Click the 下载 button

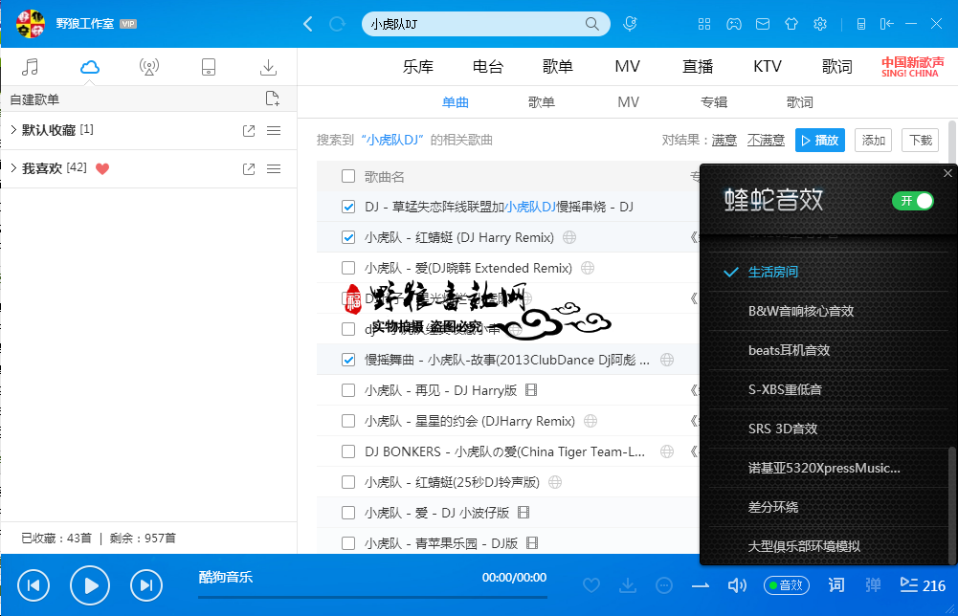coord(921,141)
